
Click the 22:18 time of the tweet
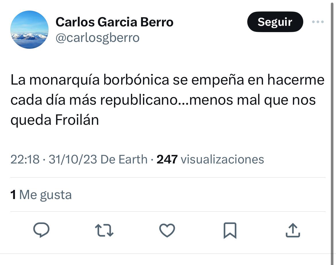coord(25,159)
